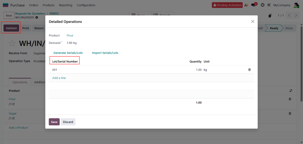Open the MyCompany company switcher
This screenshot has height=144, width=303.
[281, 5]
